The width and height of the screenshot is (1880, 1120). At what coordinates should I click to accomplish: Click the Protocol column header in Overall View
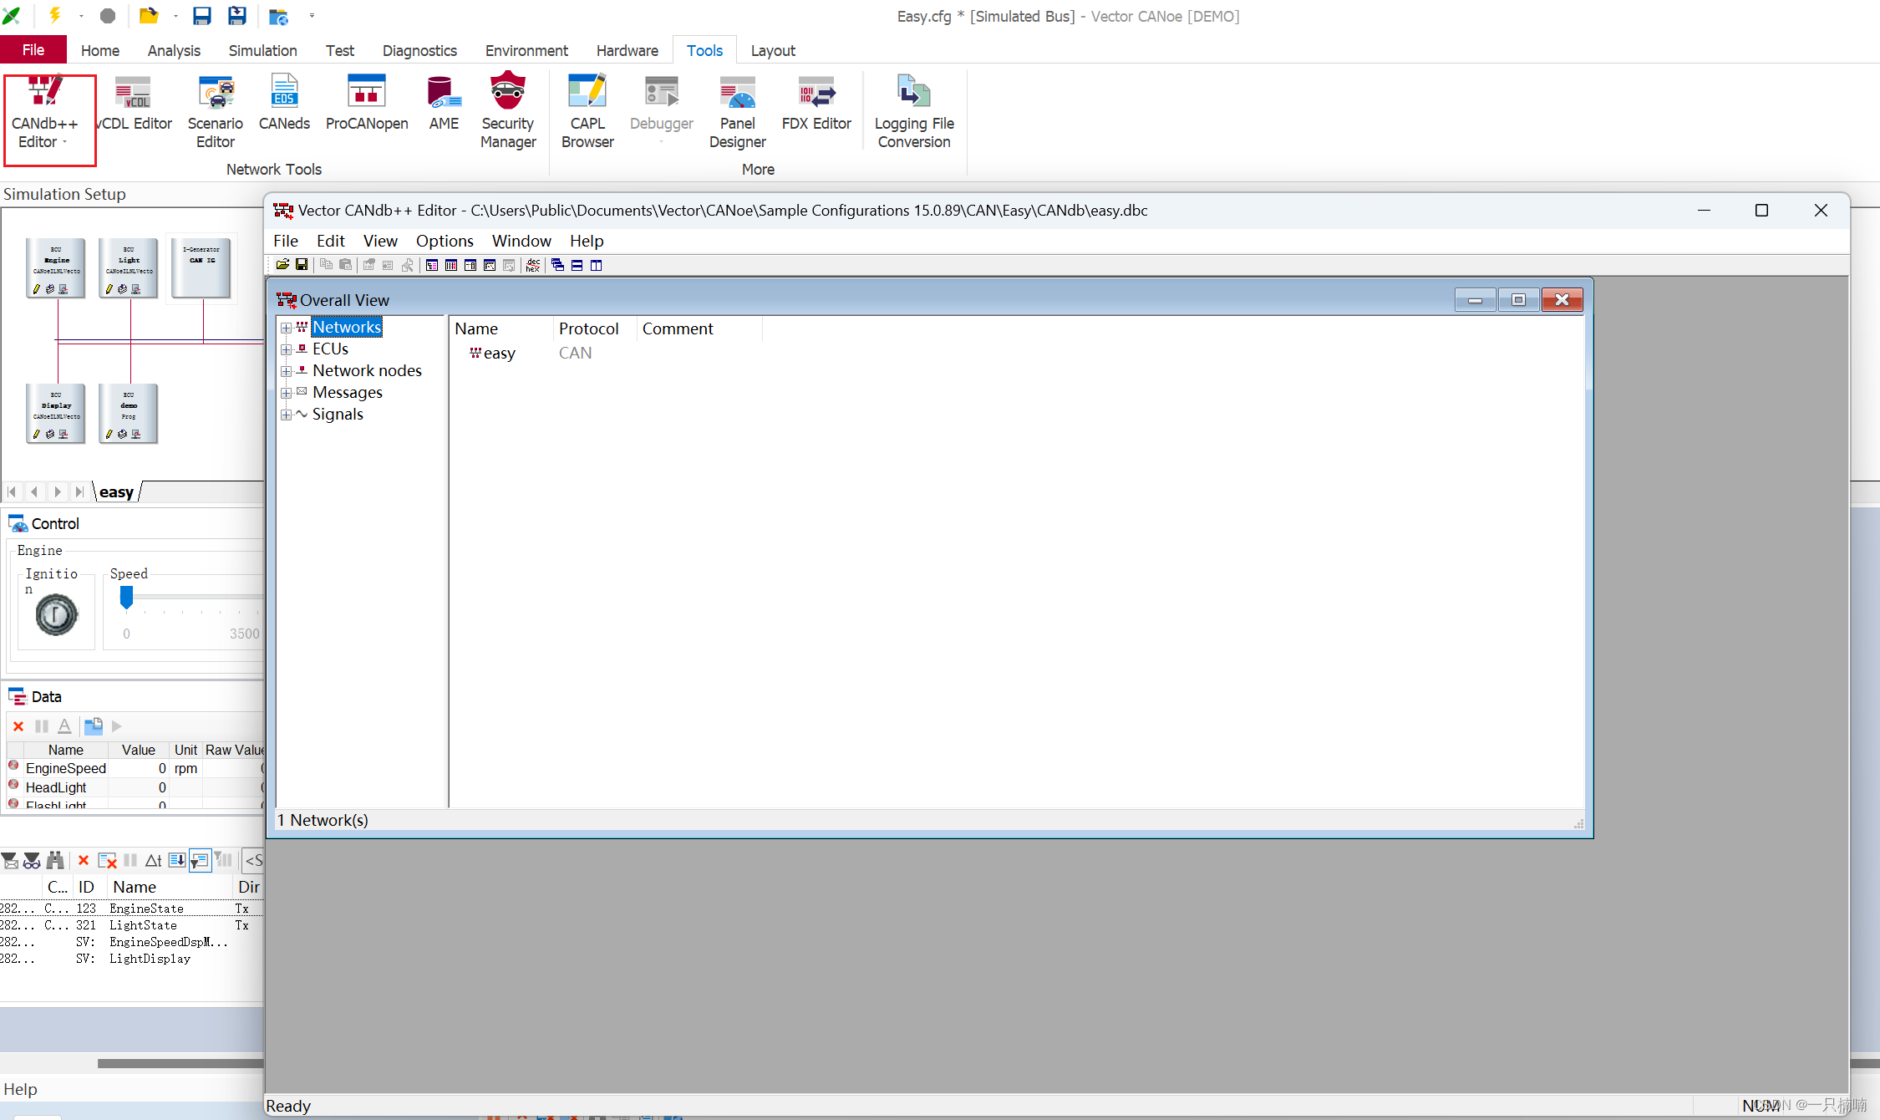[x=594, y=328]
